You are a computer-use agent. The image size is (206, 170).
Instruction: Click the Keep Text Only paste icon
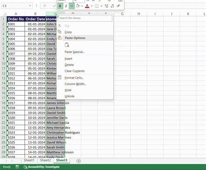click(x=67, y=45)
